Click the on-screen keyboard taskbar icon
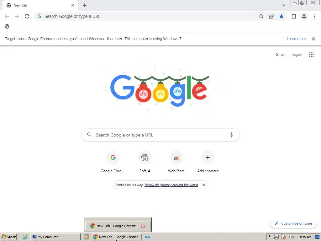 click(148, 237)
